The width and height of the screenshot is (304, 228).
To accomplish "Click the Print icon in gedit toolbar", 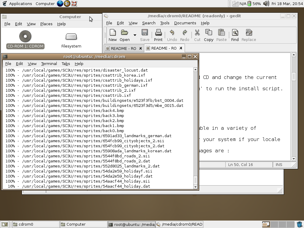I will coord(158,35).
